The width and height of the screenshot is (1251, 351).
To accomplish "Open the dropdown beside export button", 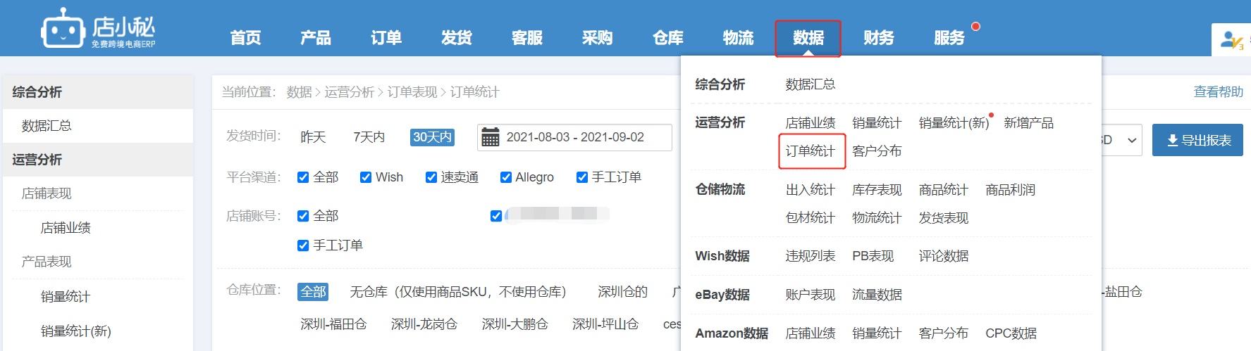I will [x=1122, y=140].
